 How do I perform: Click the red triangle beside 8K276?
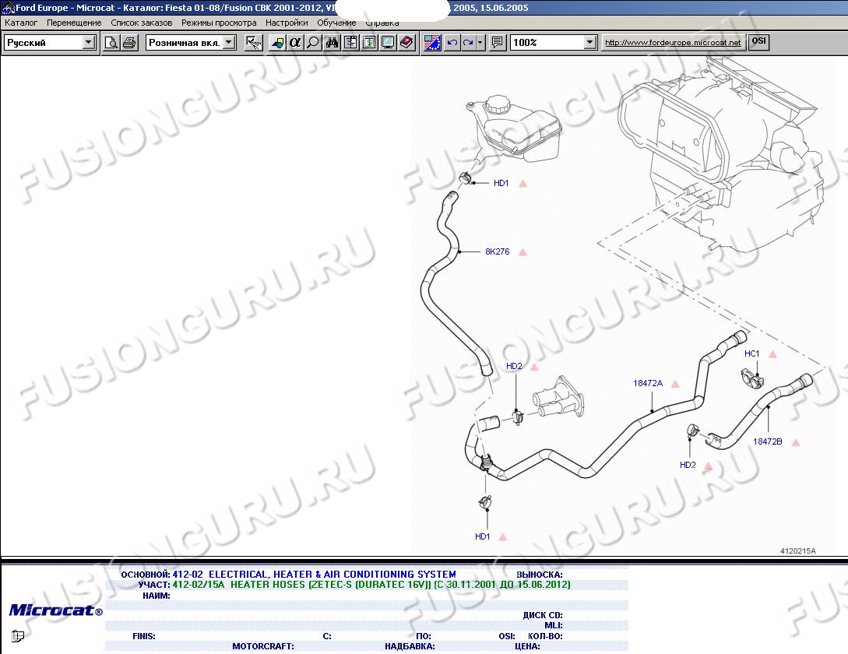[523, 252]
